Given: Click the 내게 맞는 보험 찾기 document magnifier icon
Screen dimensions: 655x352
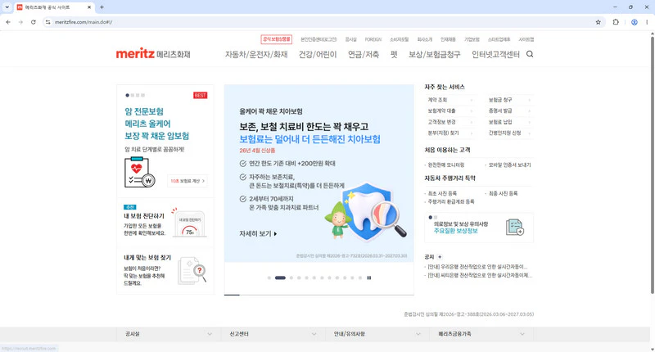Looking at the screenshot, I should [x=192, y=270].
